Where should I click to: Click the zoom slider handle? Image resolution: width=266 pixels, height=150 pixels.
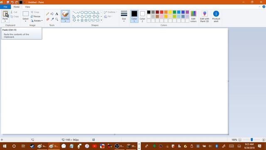[252, 140]
